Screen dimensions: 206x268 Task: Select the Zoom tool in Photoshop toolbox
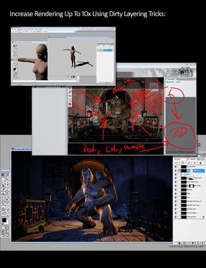click(7, 215)
